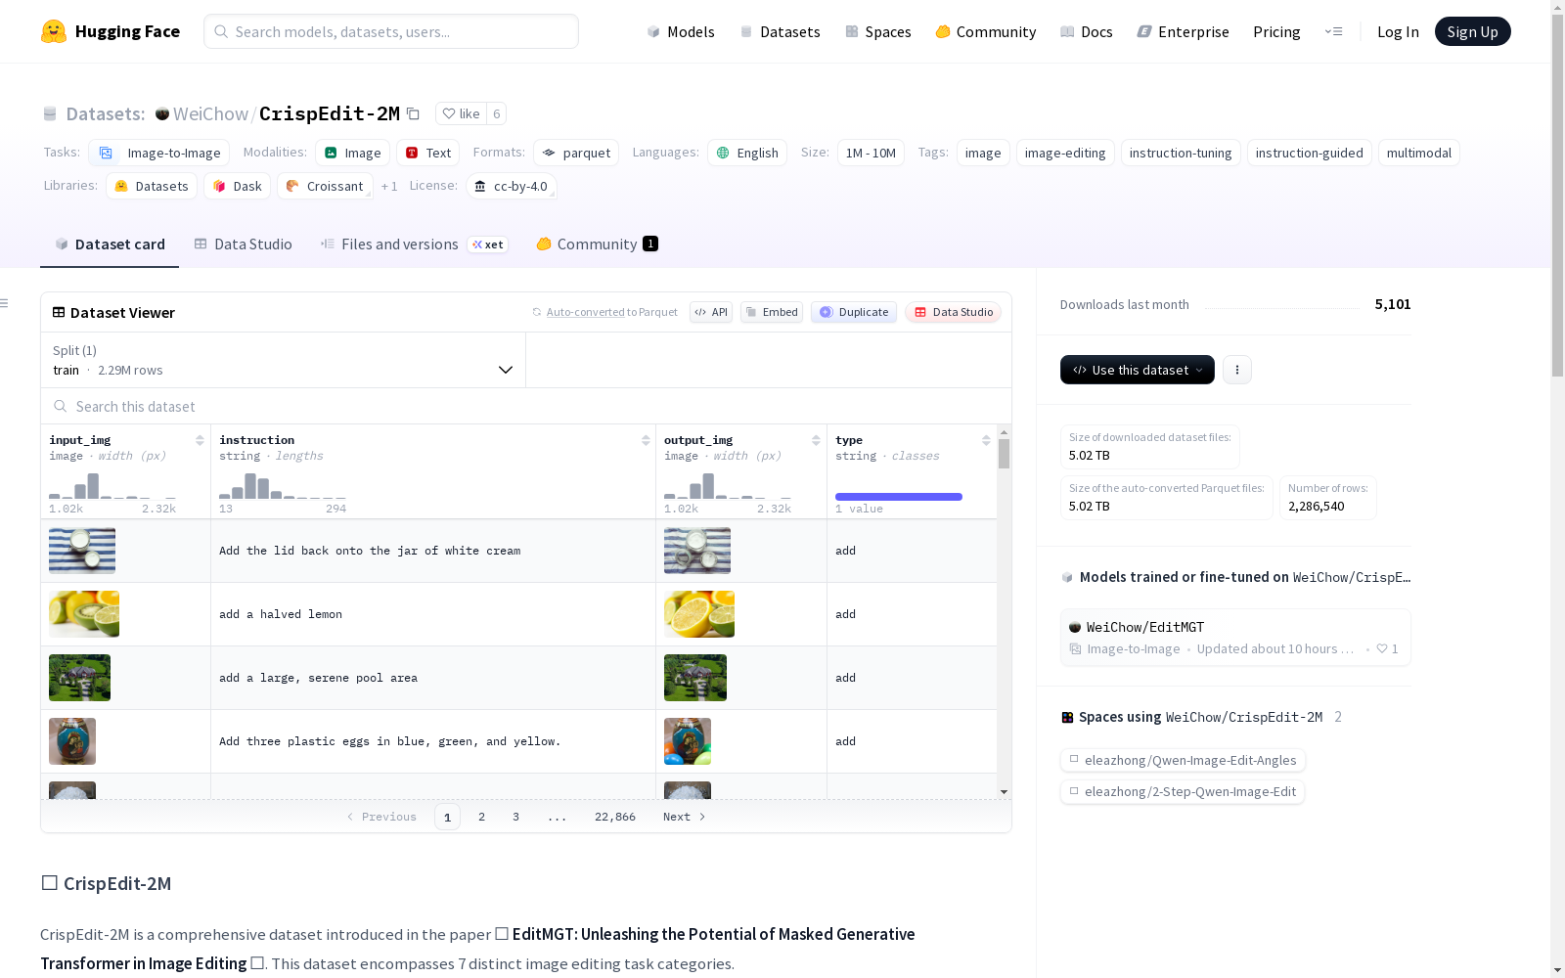
Task: Open the Data Studio tab
Action: (244, 244)
